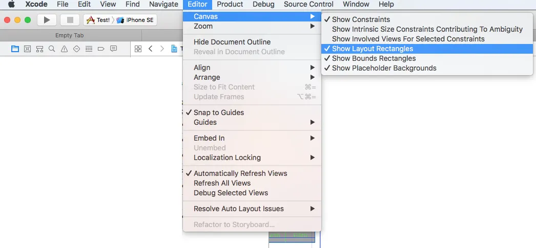Viewport: 536px width, 248px height.
Task: Choose Hide Document Outline
Action: 252,42
